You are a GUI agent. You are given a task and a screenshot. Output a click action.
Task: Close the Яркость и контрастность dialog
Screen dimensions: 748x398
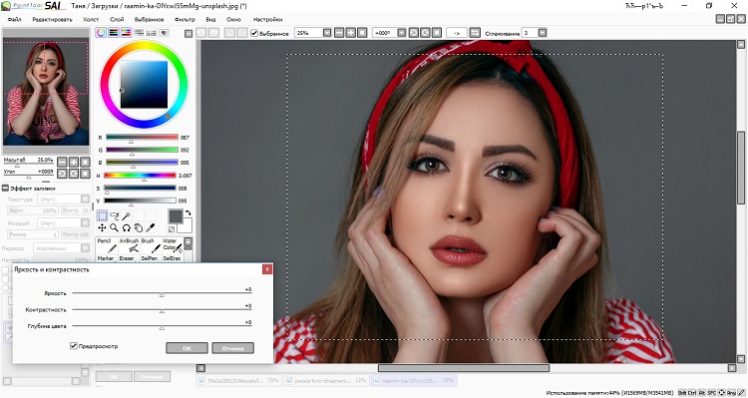click(x=267, y=269)
